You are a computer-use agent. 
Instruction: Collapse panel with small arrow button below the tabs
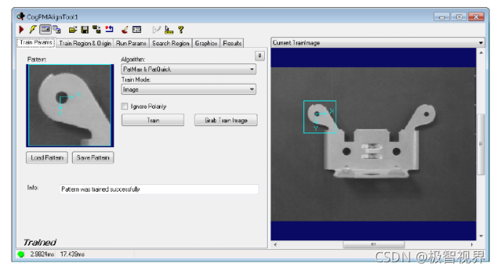click(x=260, y=56)
